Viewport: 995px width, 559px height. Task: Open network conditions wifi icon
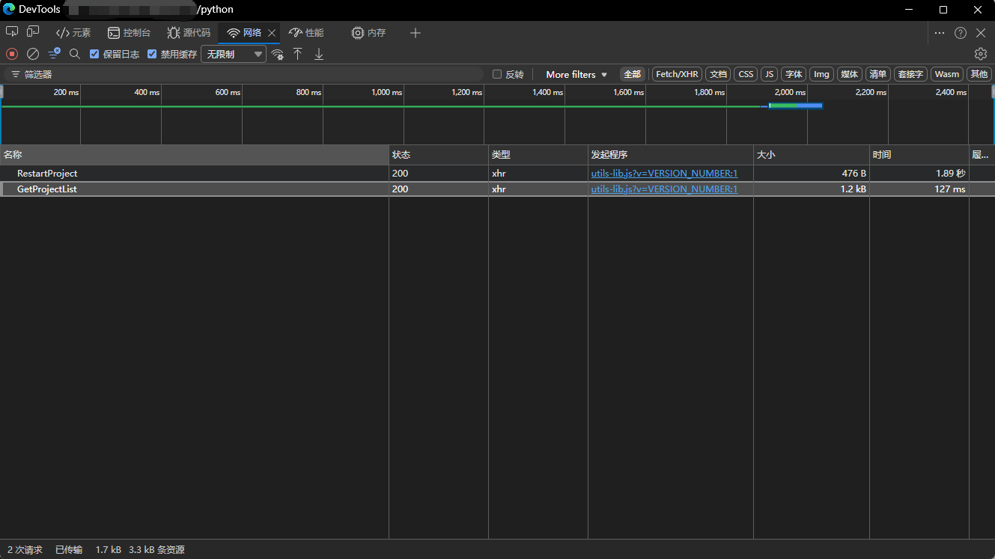click(x=278, y=54)
